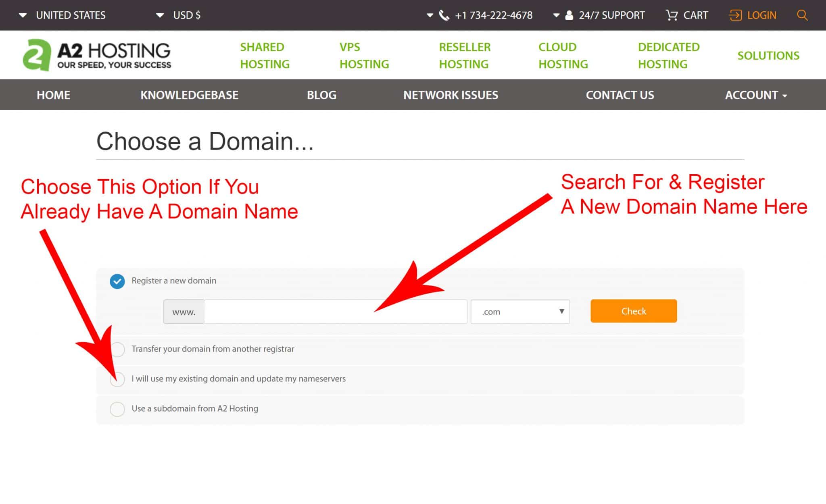Open Shared Hosting menu
Viewport: 826px width, 504px height.
265,55
